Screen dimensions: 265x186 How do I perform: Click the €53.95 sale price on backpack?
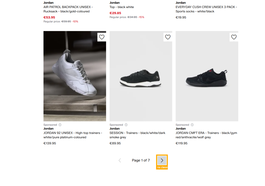[x=49, y=18]
